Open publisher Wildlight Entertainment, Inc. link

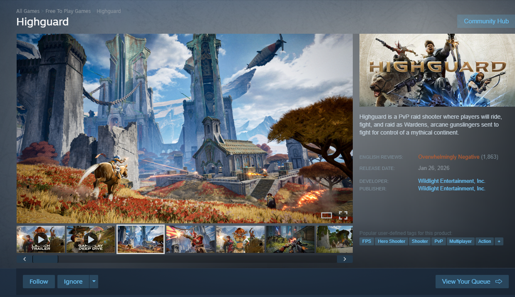click(x=452, y=189)
